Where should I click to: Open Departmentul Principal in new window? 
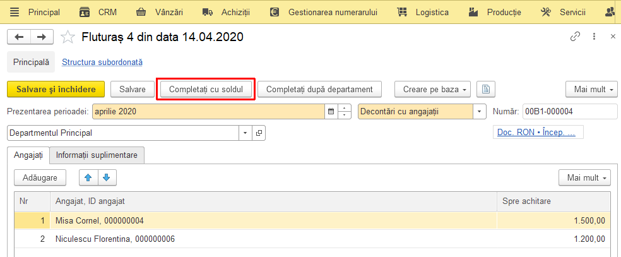coord(259,133)
